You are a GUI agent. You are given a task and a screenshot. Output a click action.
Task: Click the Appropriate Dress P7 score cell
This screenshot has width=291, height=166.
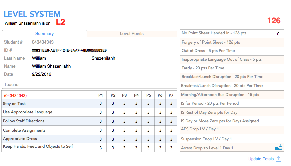[x=171, y=139]
